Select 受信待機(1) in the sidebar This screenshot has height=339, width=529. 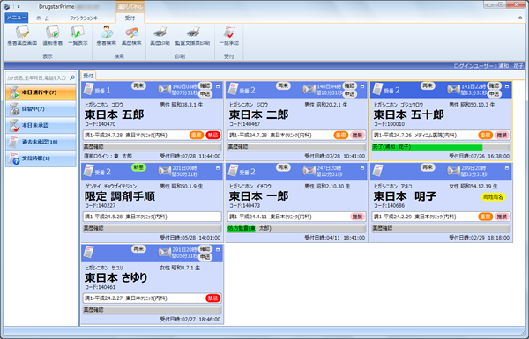tap(41, 158)
